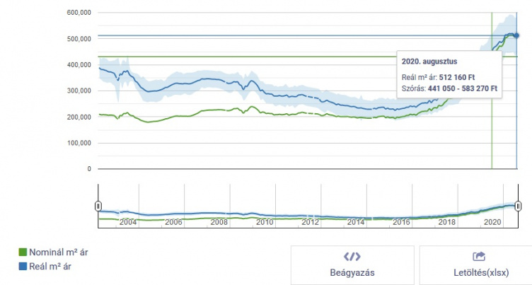Viewport: 532px width, 285px height.
Task: Select 2018 on the navigator timeline
Action: tap(447, 222)
